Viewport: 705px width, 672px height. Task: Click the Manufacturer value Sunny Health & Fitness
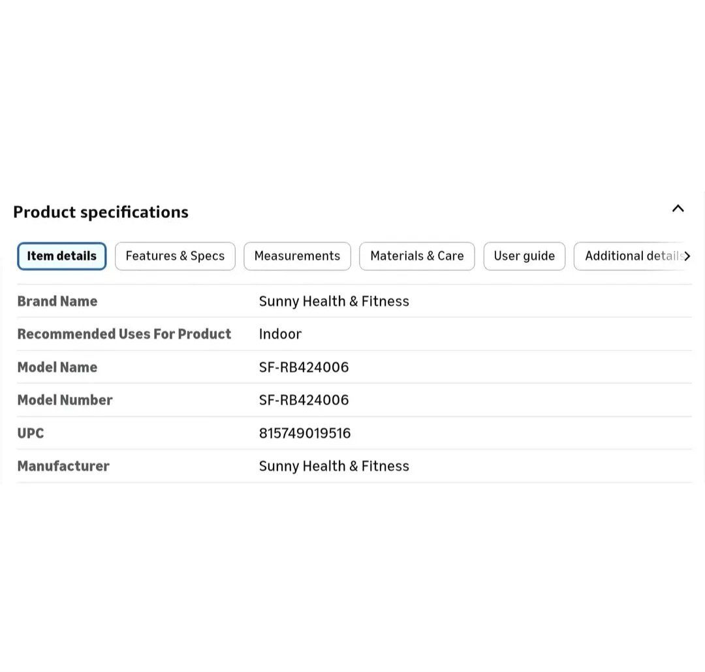pyautogui.click(x=334, y=466)
